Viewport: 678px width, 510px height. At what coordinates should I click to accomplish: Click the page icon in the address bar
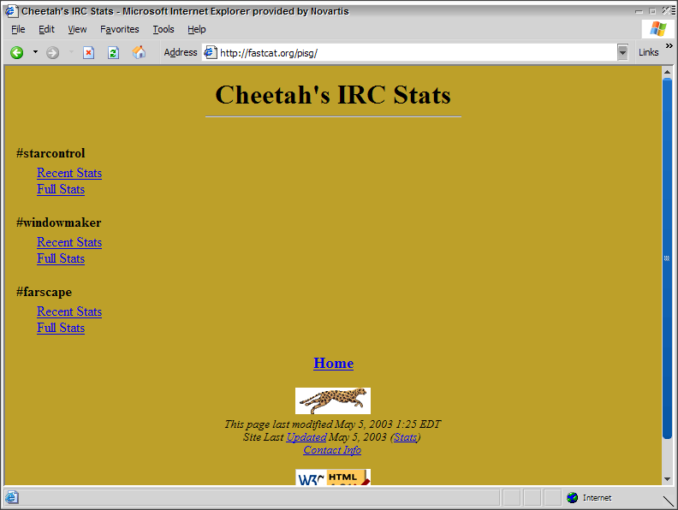pyautogui.click(x=210, y=52)
